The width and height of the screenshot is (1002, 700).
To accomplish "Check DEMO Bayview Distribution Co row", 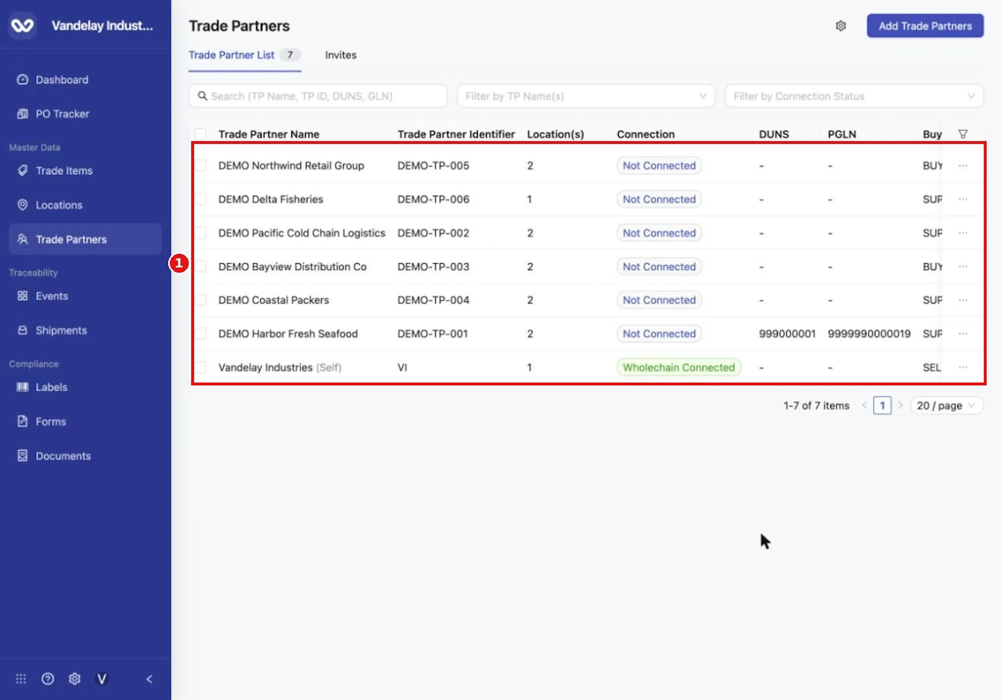I will 200,266.
